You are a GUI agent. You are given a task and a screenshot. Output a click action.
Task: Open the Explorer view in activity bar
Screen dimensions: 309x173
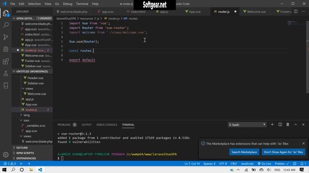point(6,13)
